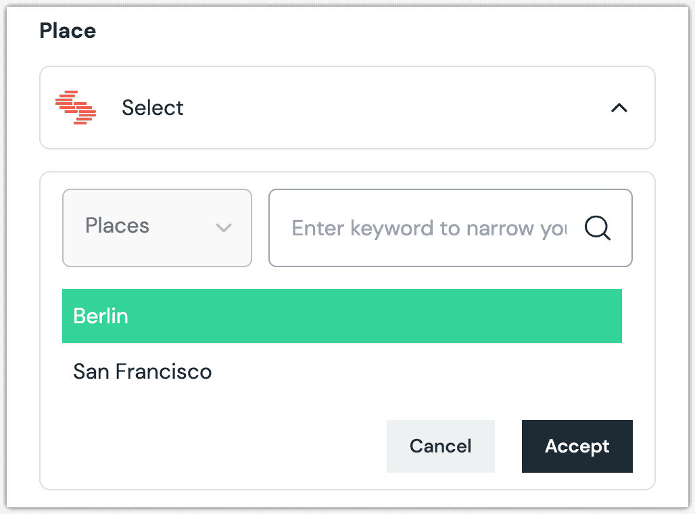Click the green highlighted selection bar

341,316
